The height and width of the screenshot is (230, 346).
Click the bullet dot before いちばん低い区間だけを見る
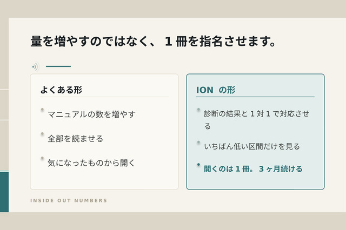pos(198,142)
